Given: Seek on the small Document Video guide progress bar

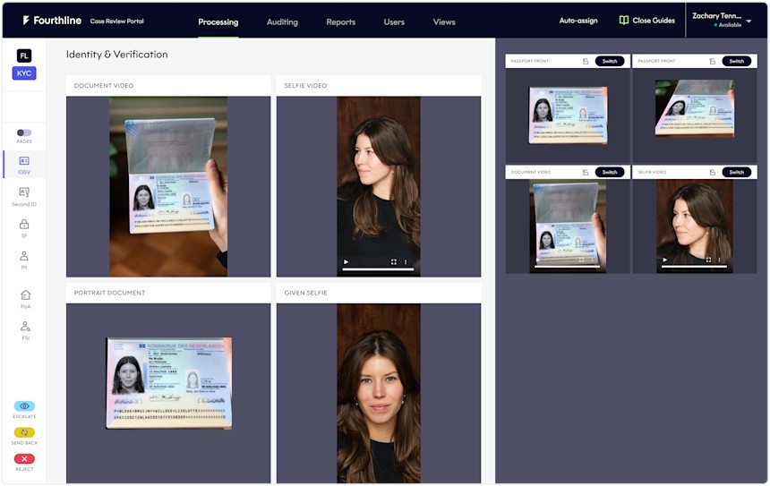Looking at the screenshot, I should pos(567,267).
